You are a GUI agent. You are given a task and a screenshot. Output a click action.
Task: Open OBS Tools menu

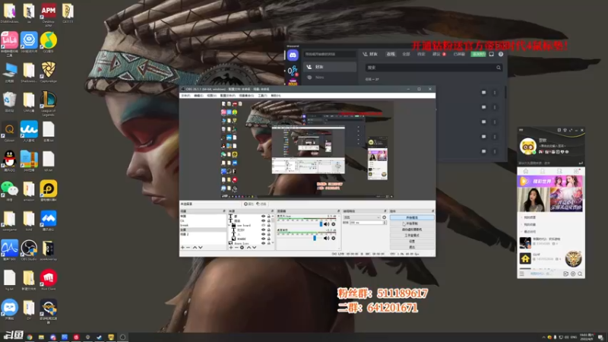262,96
